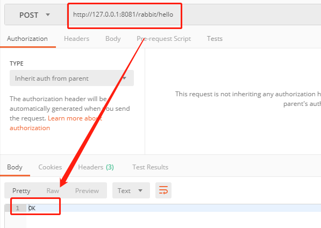Open the Tests tab

click(215, 39)
